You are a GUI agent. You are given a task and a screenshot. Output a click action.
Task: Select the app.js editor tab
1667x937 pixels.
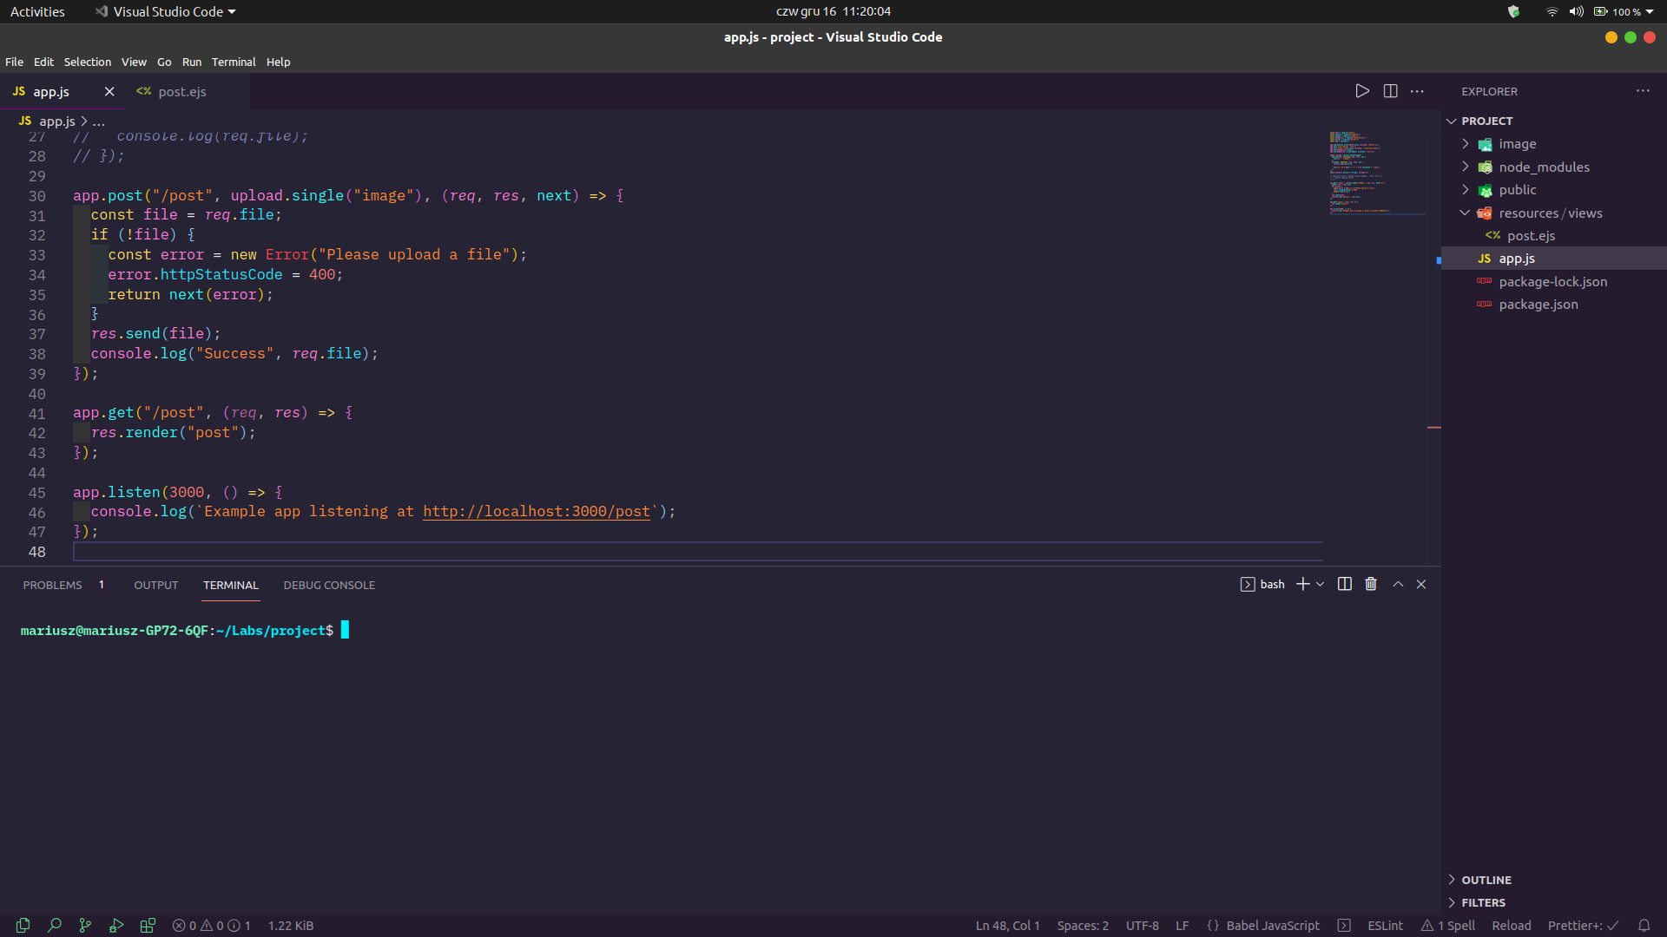click(51, 91)
